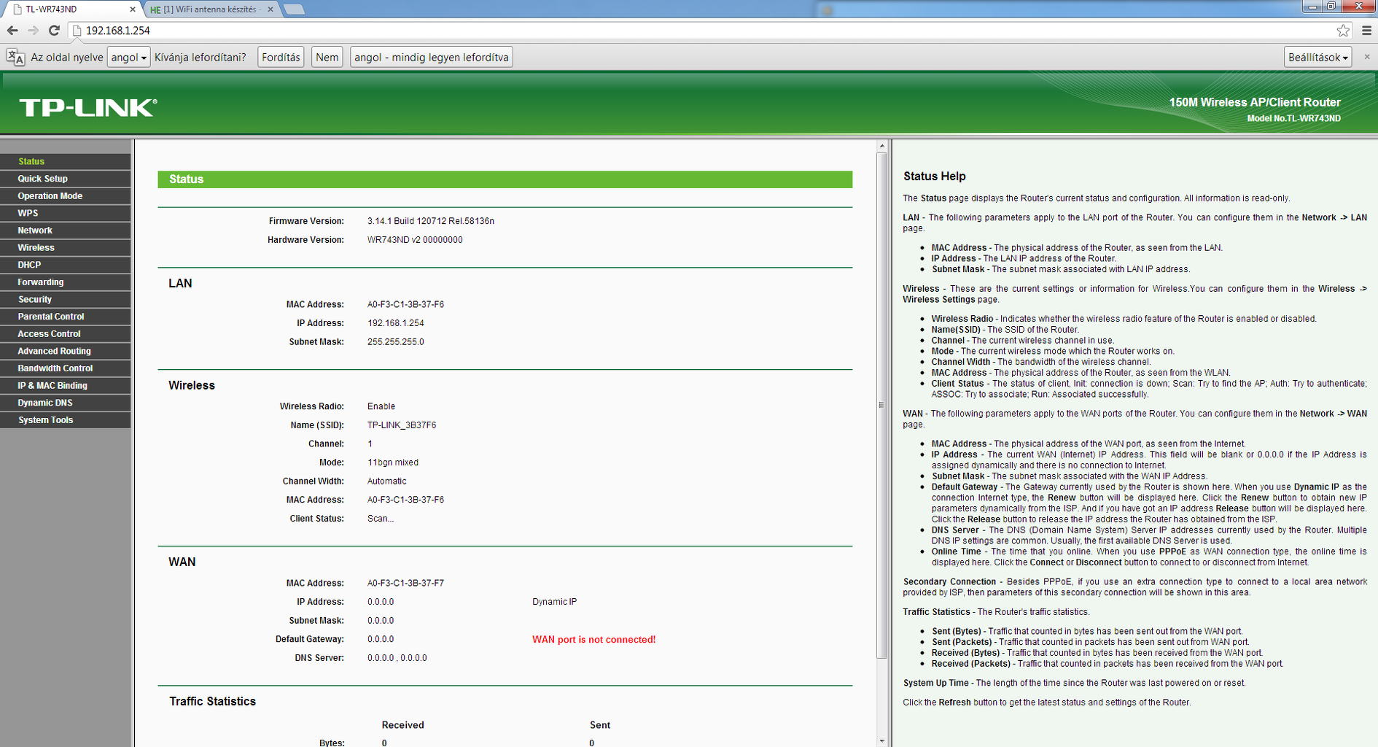Choose angol - mindig legyen lefordítva
The height and width of the screenshot is (747, 1378).
click(432, 57)
